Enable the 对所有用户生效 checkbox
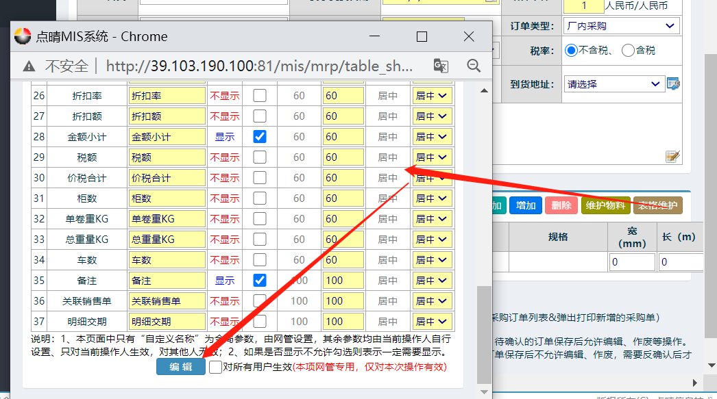Screen dimensions: 717x399 pyautogui.click(x=216, y=367)
